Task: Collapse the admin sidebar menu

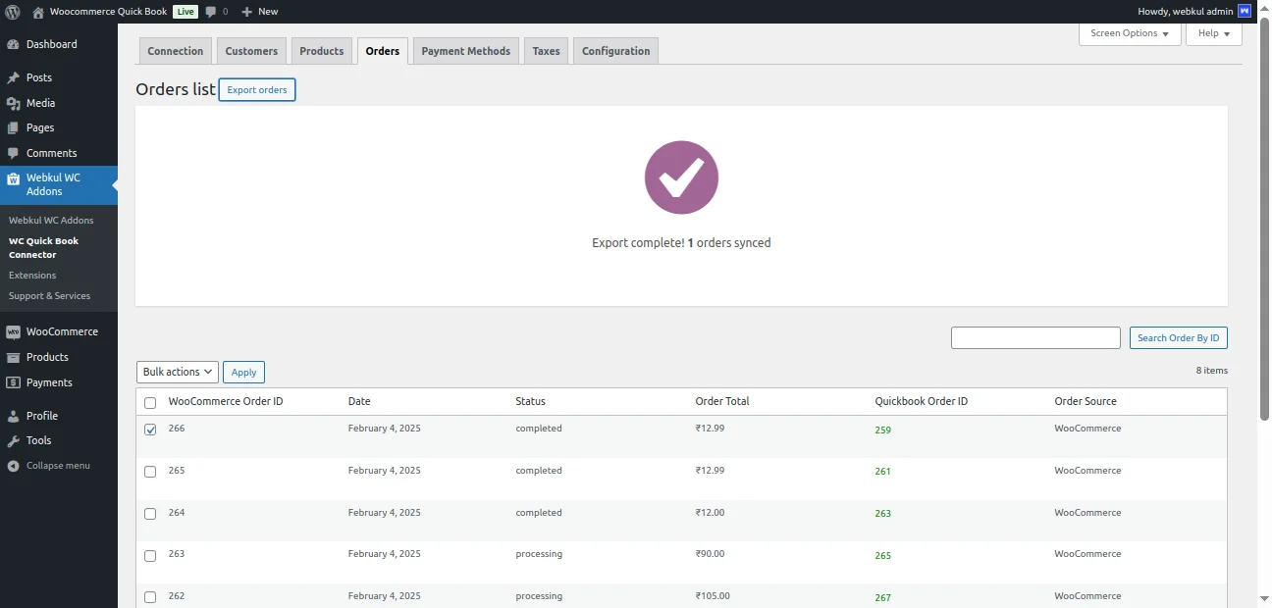Action: coord(14,465)
